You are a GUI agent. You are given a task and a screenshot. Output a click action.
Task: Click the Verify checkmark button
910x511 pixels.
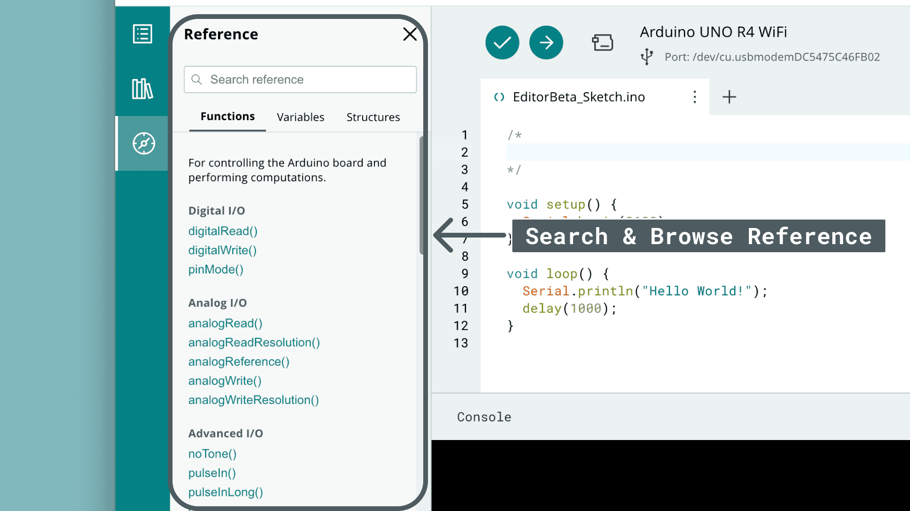click(x=502, y=43)
